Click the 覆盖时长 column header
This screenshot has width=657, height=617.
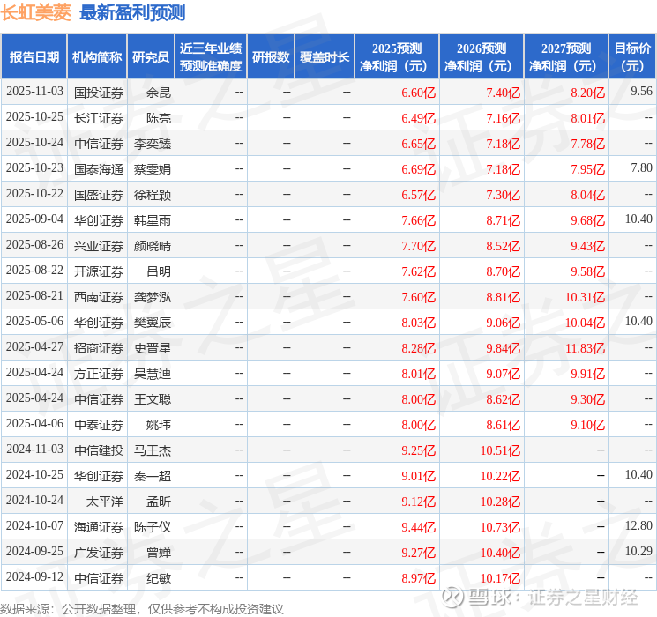(325, 57)
